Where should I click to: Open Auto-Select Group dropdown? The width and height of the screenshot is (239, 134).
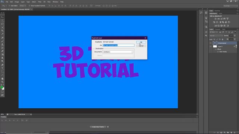click(x=23, y=6)
